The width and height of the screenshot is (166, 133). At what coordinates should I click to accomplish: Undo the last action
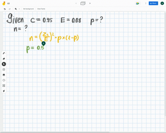click(5, 9)
